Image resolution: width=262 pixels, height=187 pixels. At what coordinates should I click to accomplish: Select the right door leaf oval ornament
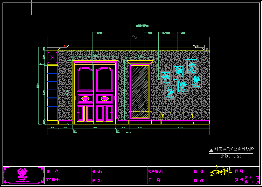[x=105, y=99]
